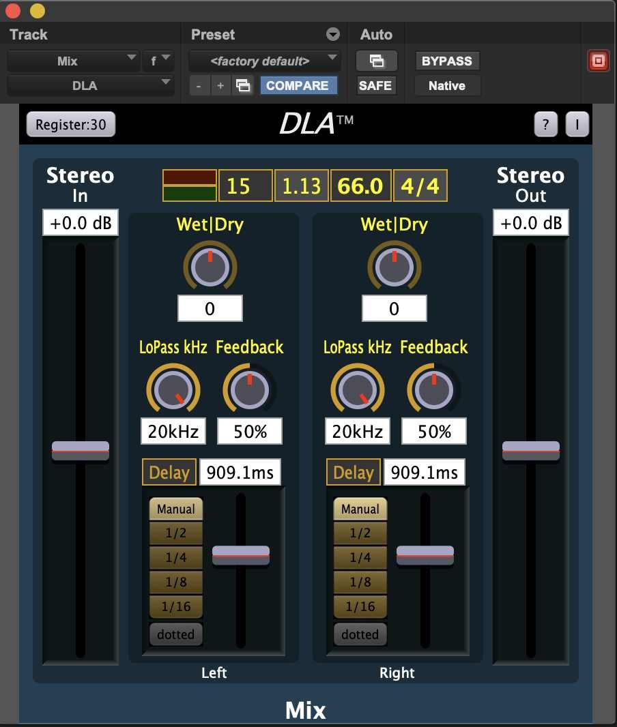
Task: Click the Native plug-in format button
Action: [x=447, y=85]
